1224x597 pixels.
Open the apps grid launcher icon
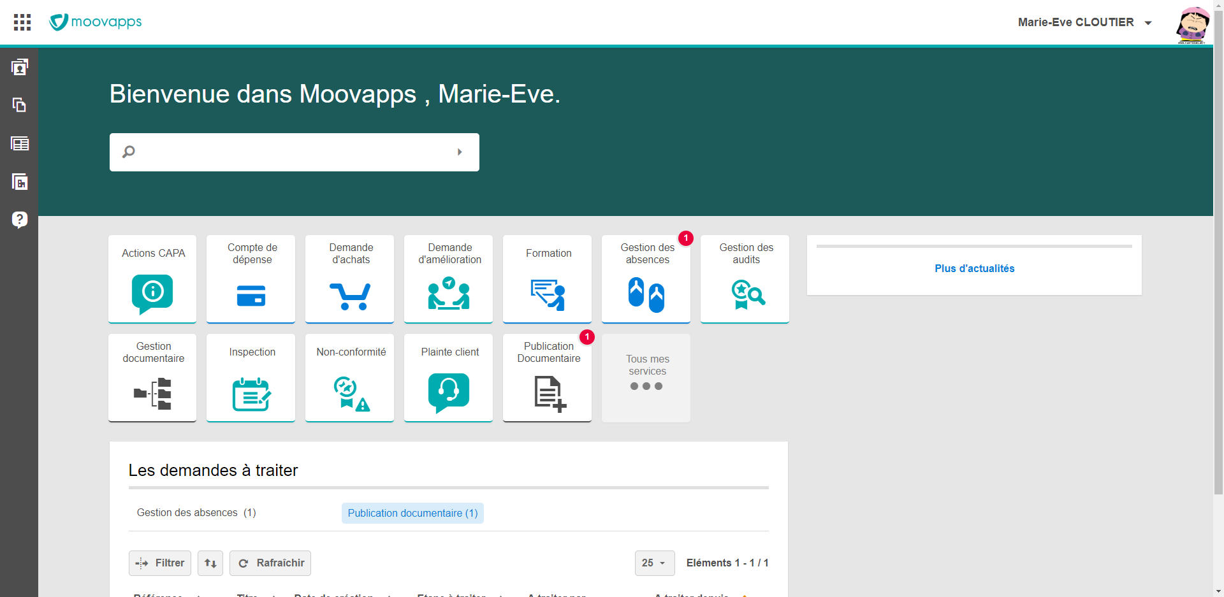click(x=22, y=22)
